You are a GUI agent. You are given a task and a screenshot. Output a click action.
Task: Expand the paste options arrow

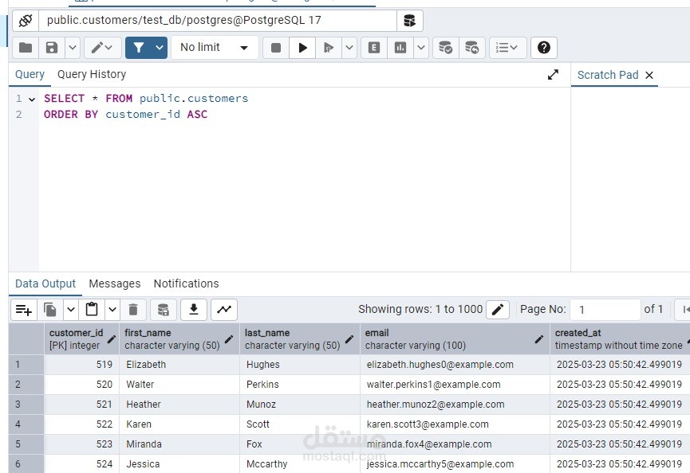[x=112, y=310]
